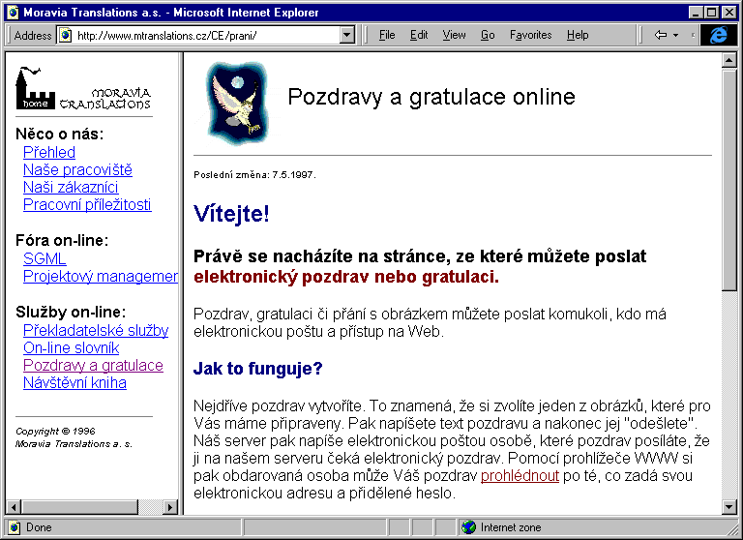Click the globe Internet zone icon
The width and height of the screenshot is (743, 540).
[468, 526]
